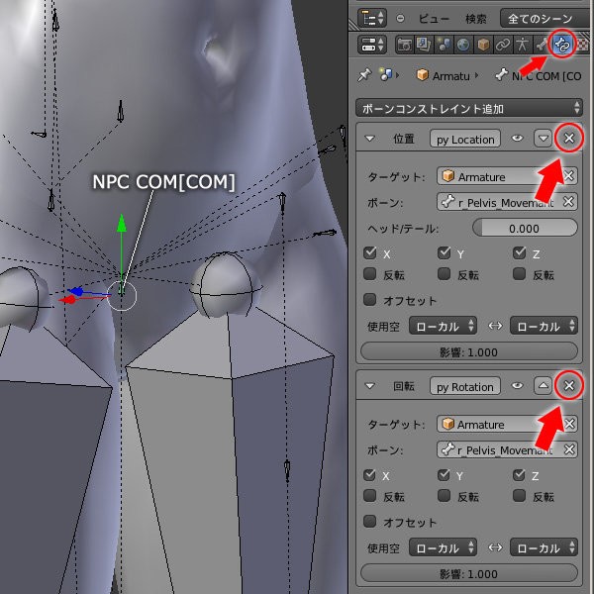Delete the py Rotation constraint
The image size is (594, 594).
(x=569, y=386)
